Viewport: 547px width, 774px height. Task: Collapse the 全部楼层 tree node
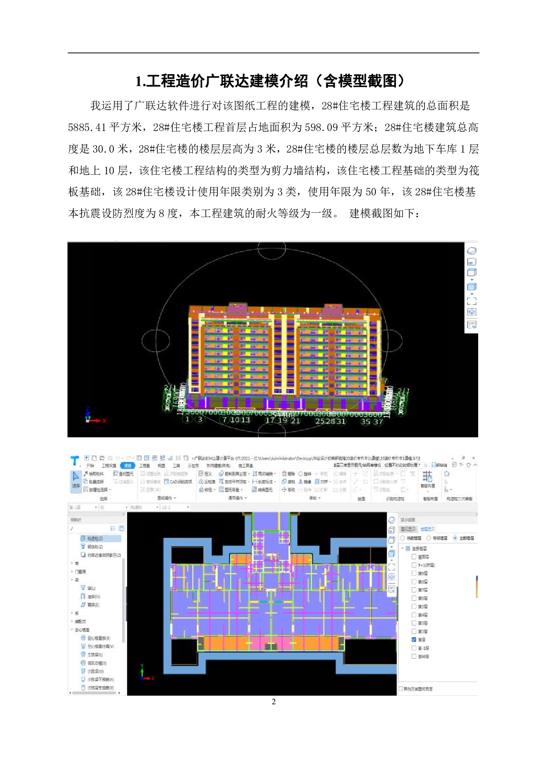(402, 549)
